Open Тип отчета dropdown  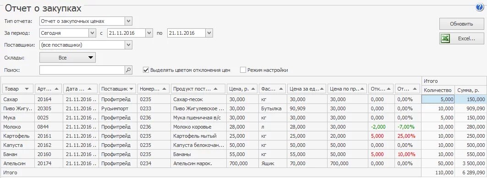tap(128, 22)
